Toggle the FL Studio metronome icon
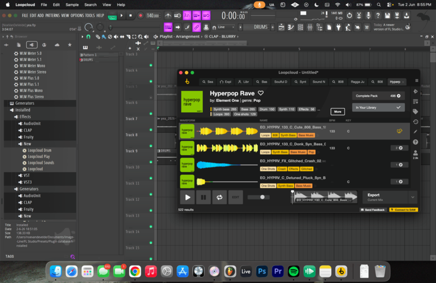 tap(168, 16)
